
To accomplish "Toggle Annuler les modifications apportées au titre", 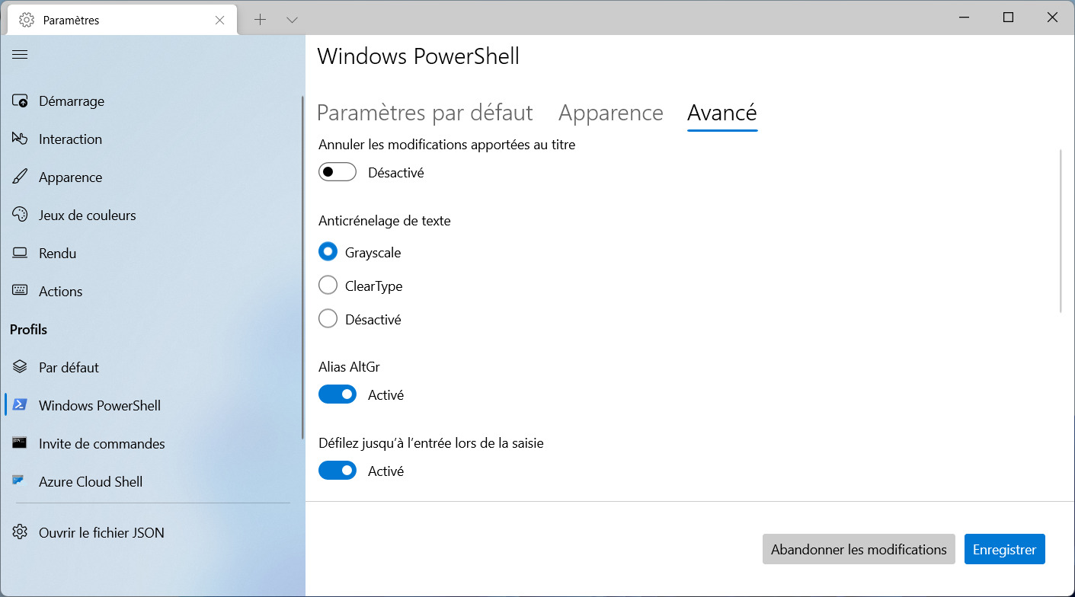I will [338, 172].
